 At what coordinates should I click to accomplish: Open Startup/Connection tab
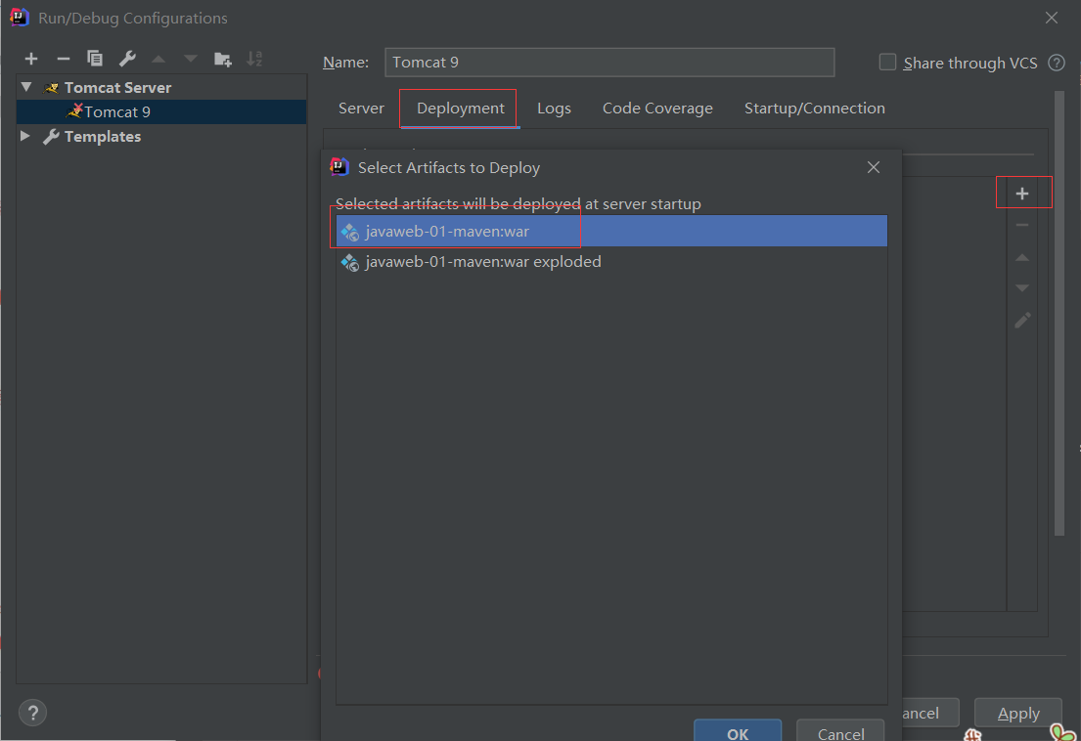tap(814, 109)
